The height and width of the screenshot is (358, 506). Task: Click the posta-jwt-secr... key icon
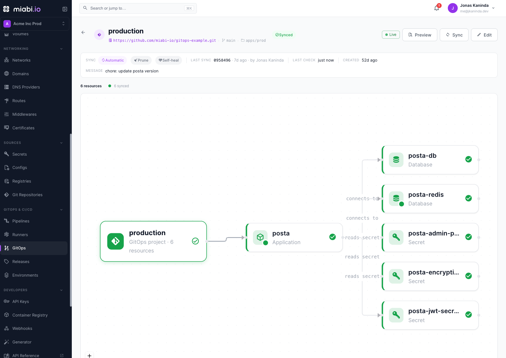coord(396,315)
